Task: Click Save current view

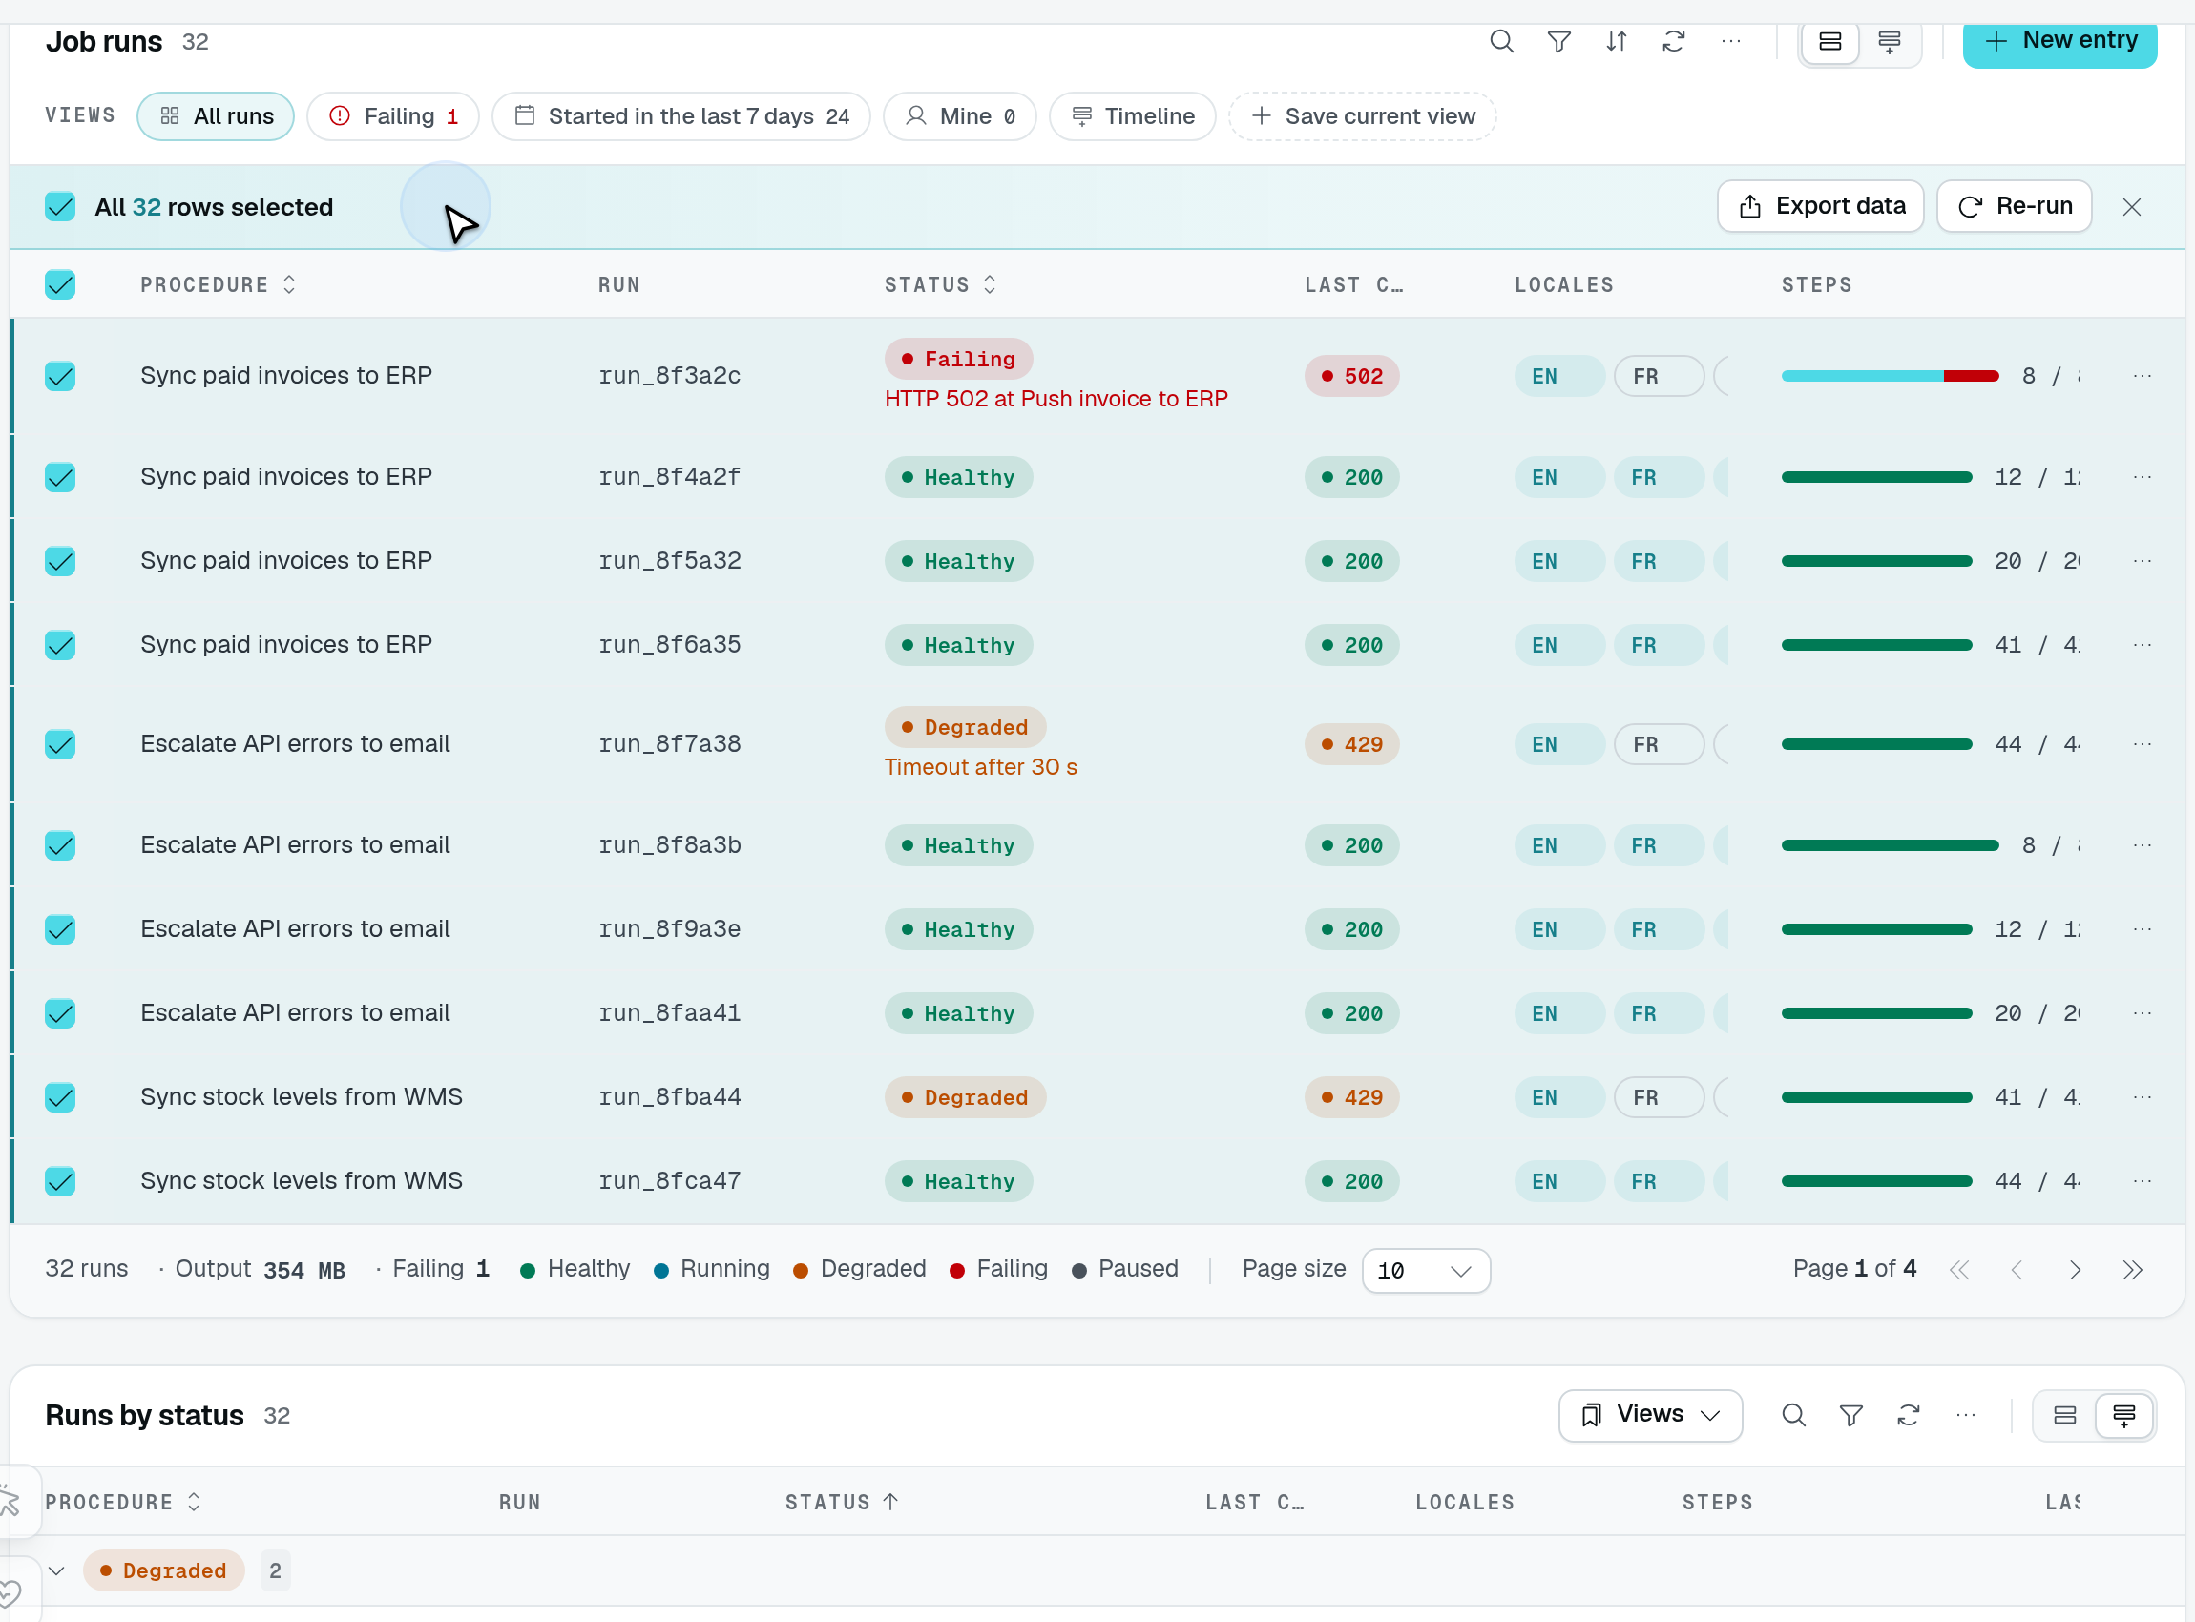Action: [x=1361, y=116]
